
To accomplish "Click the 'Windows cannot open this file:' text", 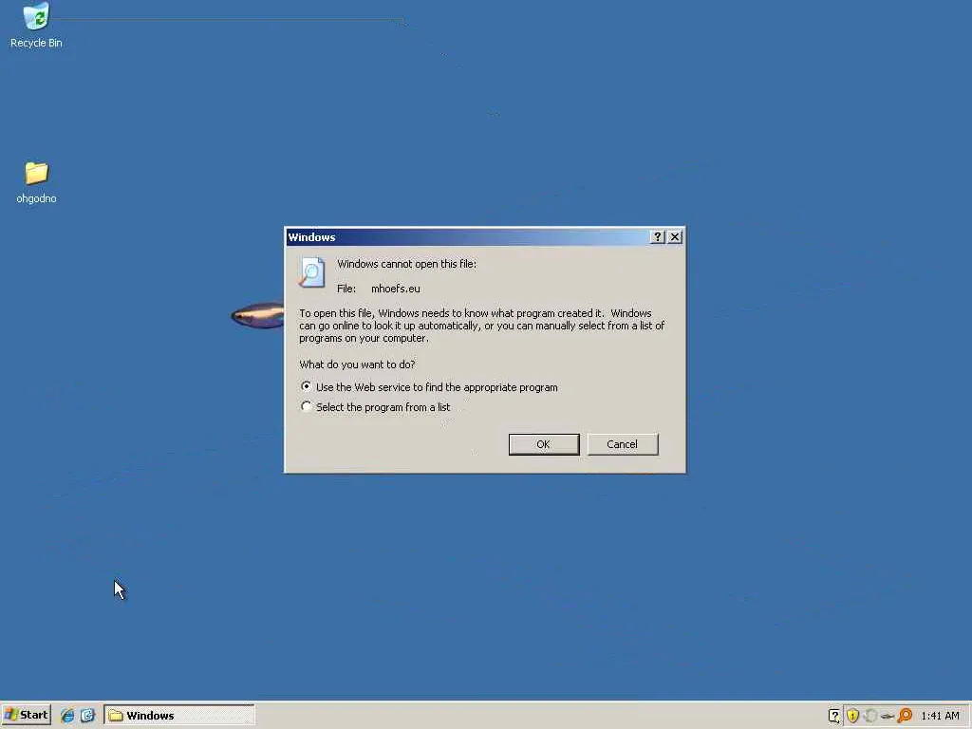I will (406, 264).
